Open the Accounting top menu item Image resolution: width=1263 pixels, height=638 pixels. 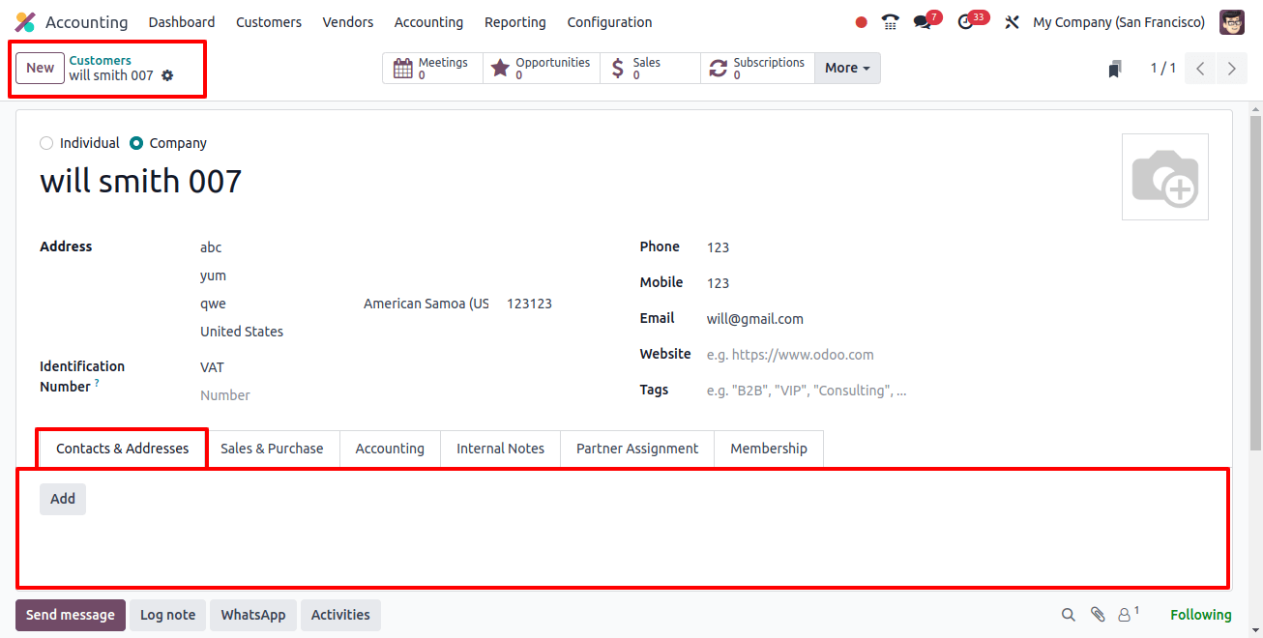(428, 22)
